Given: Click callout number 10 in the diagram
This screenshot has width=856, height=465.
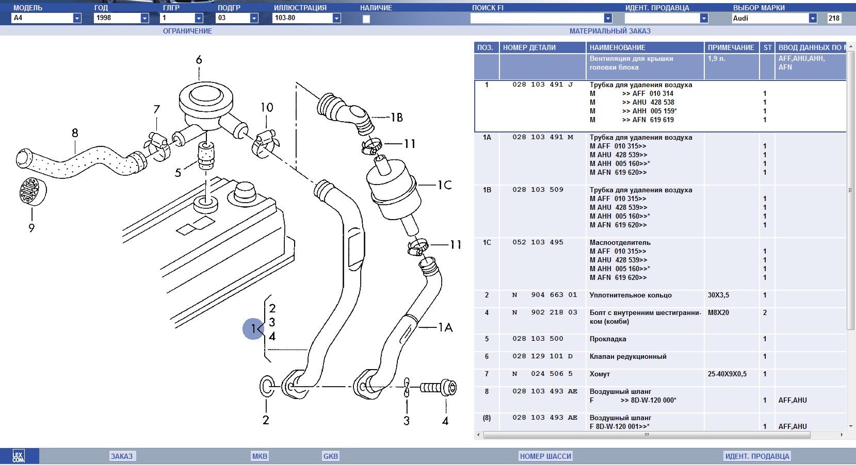Looking at the screenshot, I should click(267, 107).
